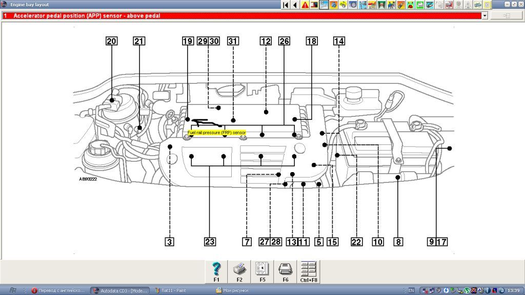This screenshot has height=295, width=525.
Task: Select component label 20 in the diagram
Action: tap(112, 41)
